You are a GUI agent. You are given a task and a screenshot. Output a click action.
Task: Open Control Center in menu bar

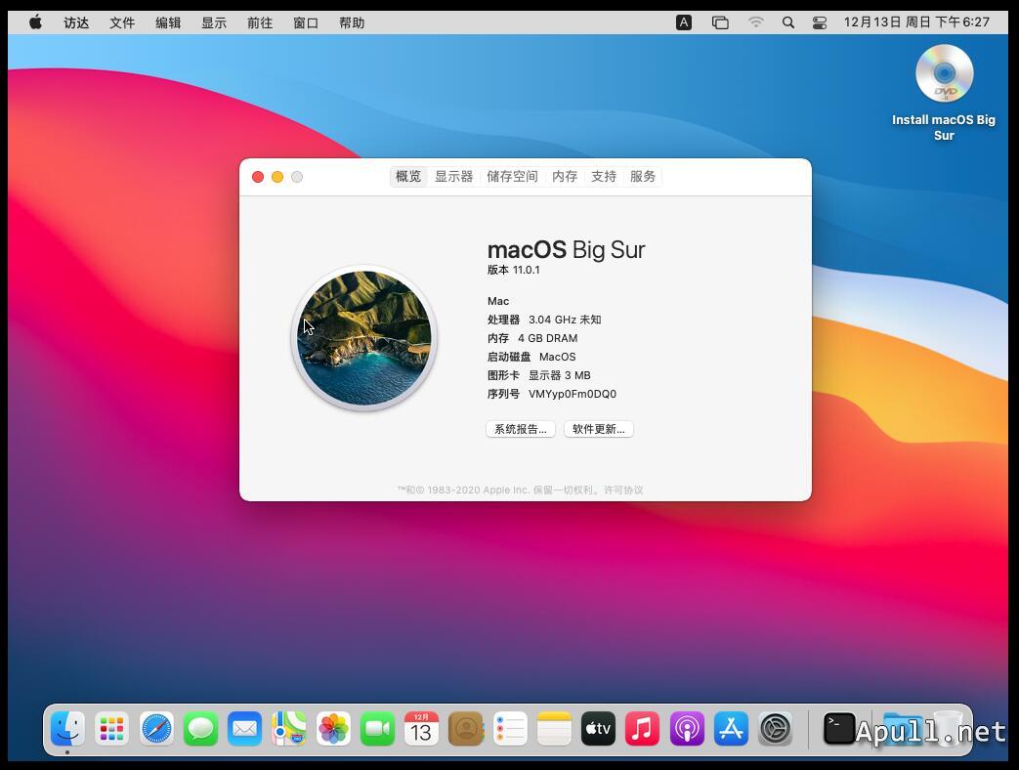(820, 22)
